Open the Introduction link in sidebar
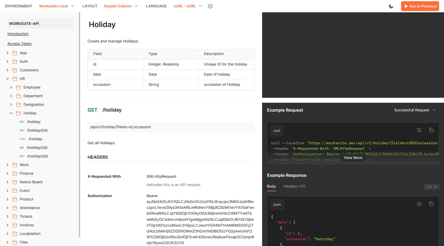Image resolution: width=444 pixels, height=246 pixels. (x=18, y=34)
